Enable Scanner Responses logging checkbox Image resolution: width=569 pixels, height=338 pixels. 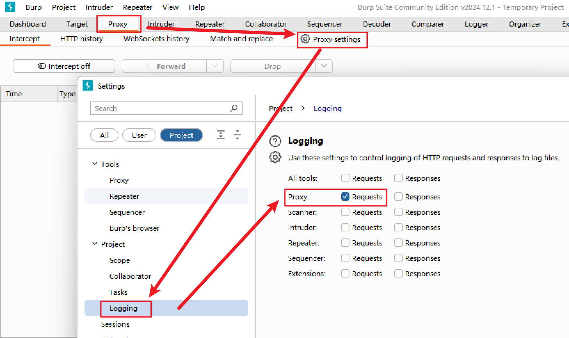point(398,212)
